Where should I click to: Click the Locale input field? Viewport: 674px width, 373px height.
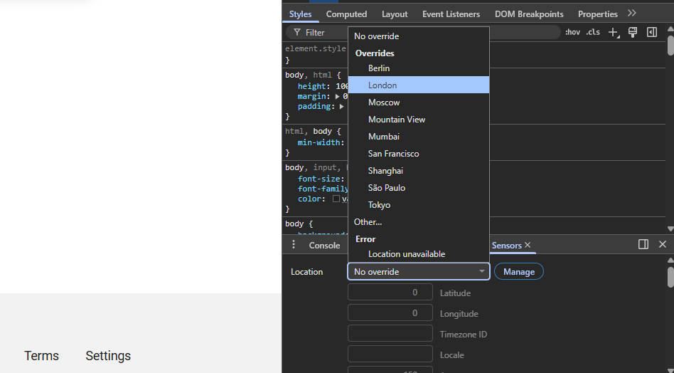(390, 354)
